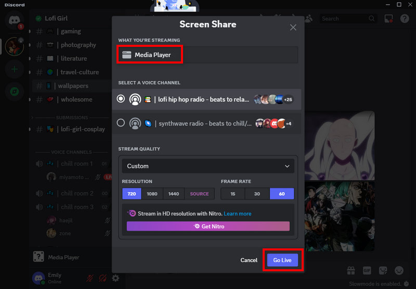Click speaker icon of chill room 3
Screen dimensions: 416x289
[x=39, y=207]
